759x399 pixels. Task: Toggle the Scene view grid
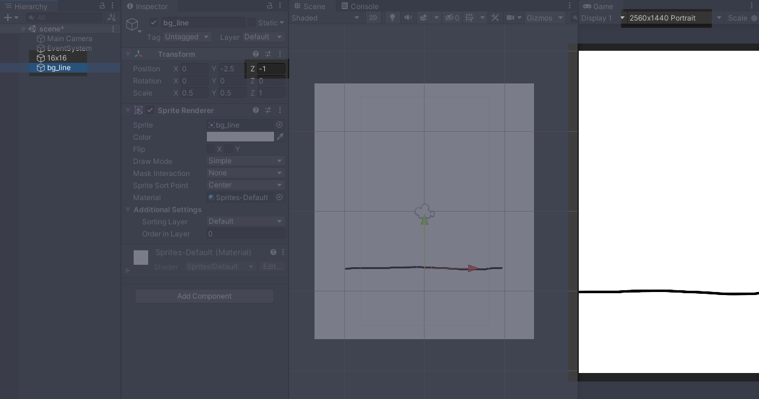469,18
